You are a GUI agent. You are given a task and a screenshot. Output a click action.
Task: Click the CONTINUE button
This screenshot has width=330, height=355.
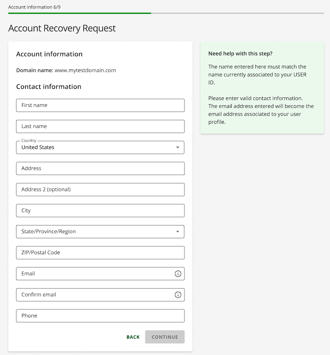(165, 336)
